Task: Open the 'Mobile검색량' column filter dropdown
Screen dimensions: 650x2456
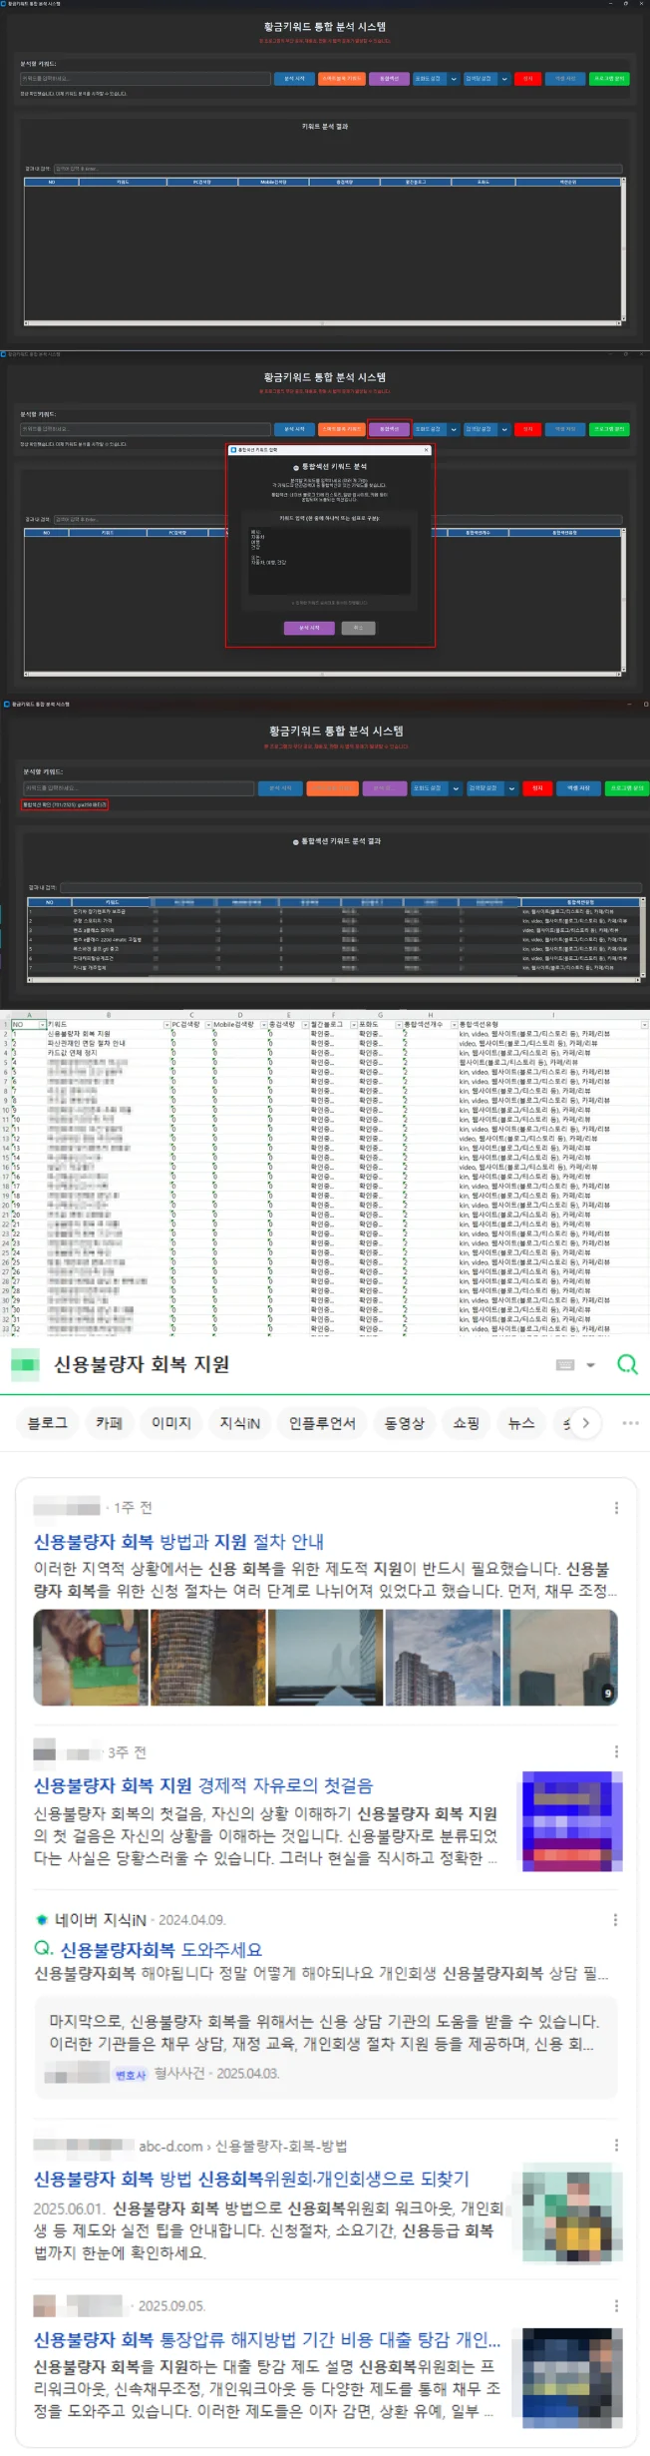Action: tap(264, 1025)
